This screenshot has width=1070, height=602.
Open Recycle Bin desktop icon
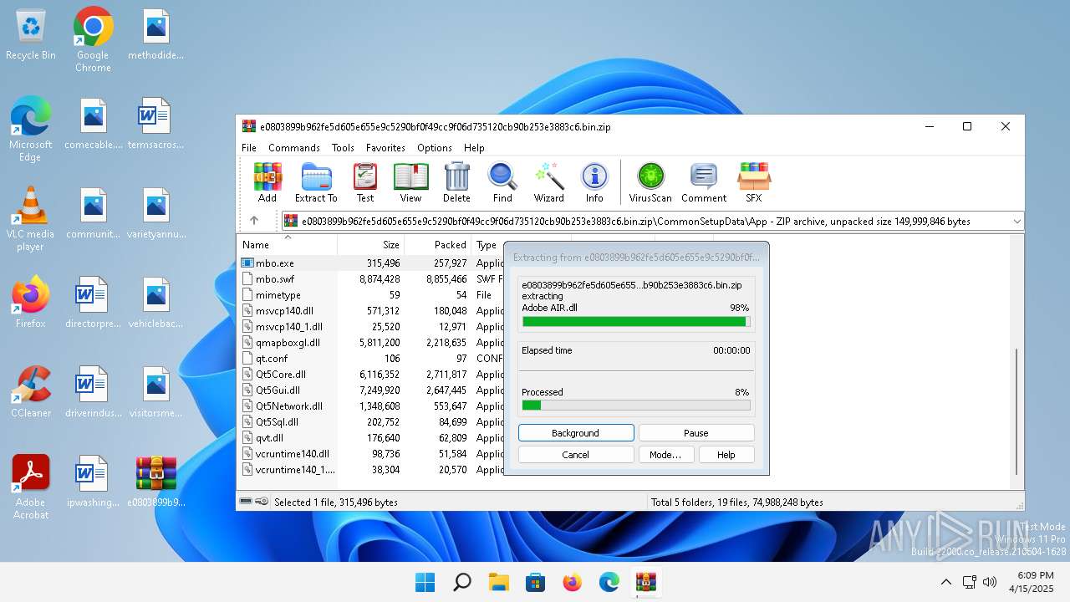pos(31,35)
